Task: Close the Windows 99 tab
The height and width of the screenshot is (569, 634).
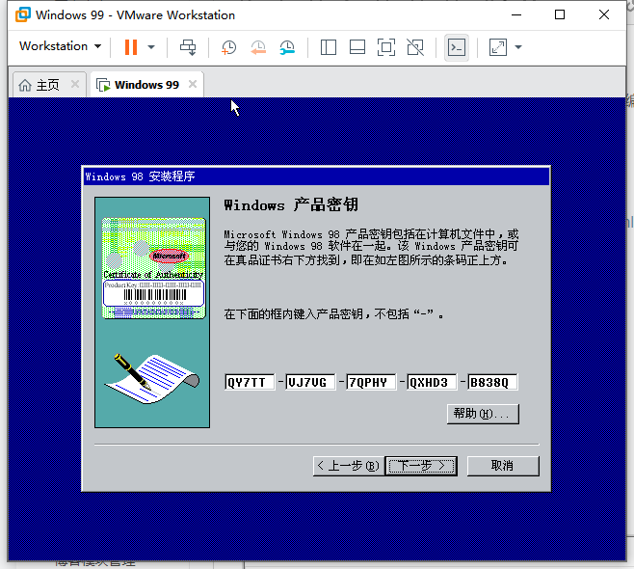Action: click(193, 84)
